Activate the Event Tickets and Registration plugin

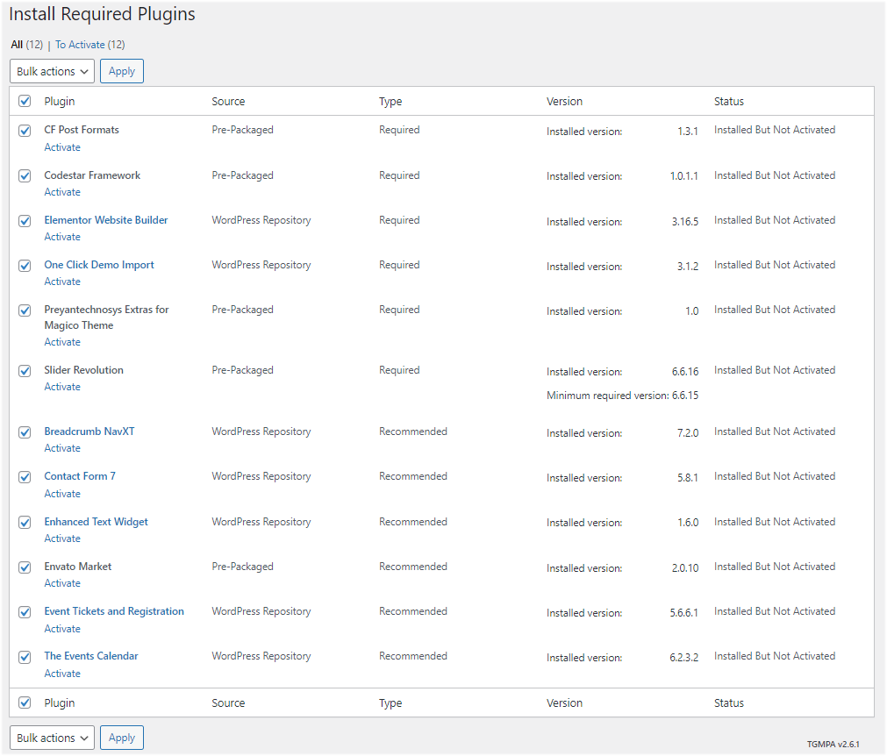tap(62, 629)
